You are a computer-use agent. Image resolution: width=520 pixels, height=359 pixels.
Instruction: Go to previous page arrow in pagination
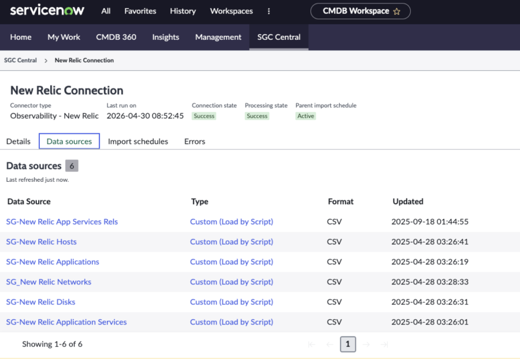point(330,345)
